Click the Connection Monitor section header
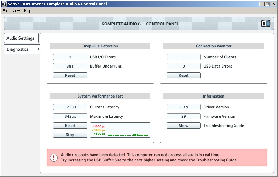Viewport: 278px width, 177px height. [x=214, y=46]
